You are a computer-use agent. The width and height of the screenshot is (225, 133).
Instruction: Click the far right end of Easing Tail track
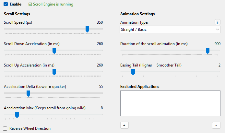point(219,72)
